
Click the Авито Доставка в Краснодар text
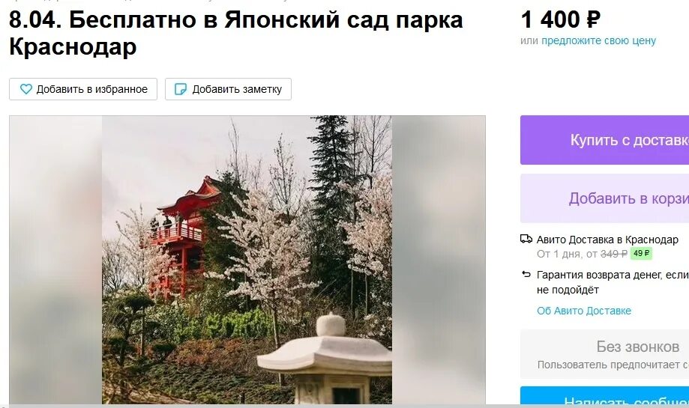pyautogui.click(x=607, y=240)
